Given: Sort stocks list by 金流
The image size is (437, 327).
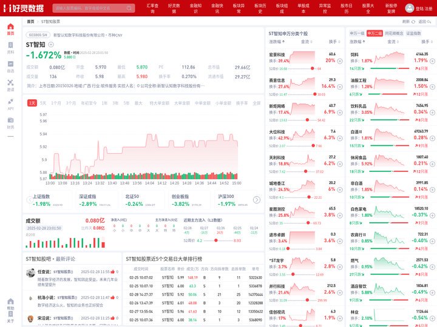Looking at the screenshot, I should (x=307, y=42).
